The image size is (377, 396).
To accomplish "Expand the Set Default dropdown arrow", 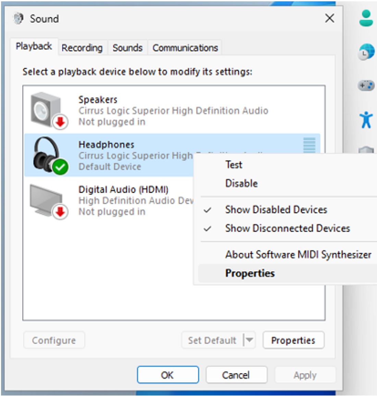I will [250, 340].
